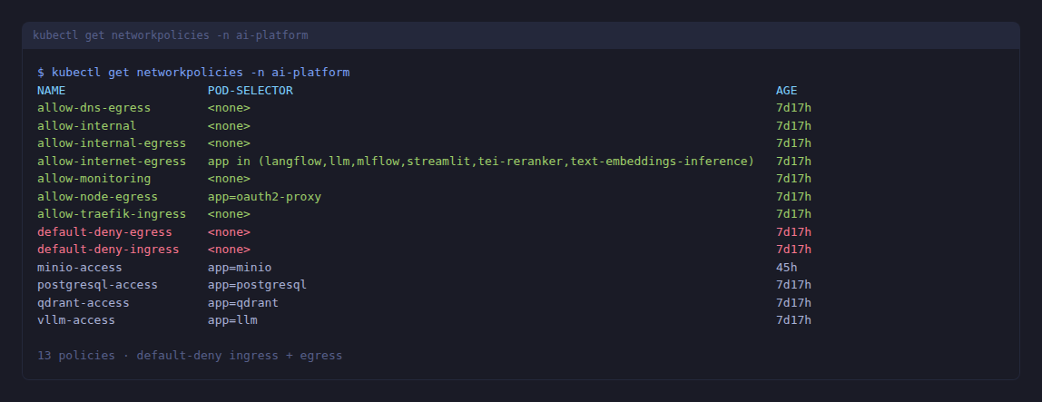Screen dimensions: 1042x402
Task: Click the 13 policies summary footer text
Action: point(190,356)
